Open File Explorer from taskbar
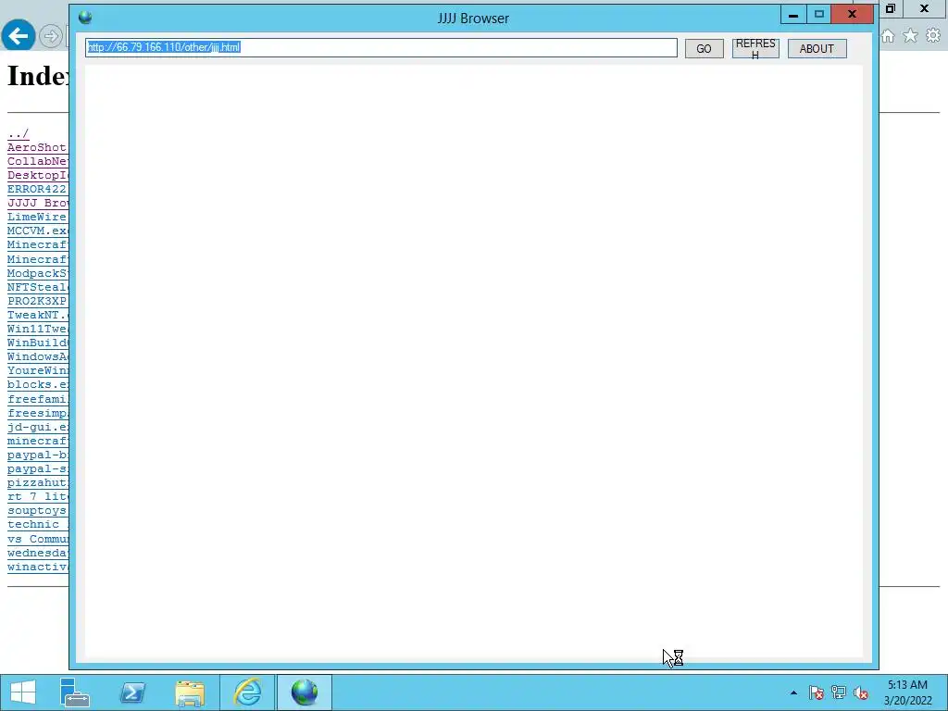 190,692
